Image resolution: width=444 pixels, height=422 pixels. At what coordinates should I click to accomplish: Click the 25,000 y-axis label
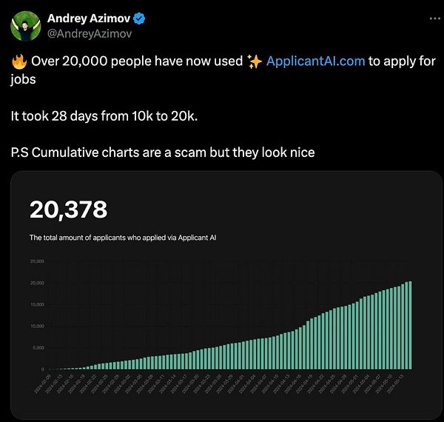click(x=37, y=261)
